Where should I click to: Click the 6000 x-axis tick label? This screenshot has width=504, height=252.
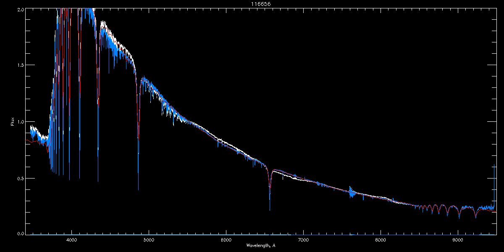(226, 240)
